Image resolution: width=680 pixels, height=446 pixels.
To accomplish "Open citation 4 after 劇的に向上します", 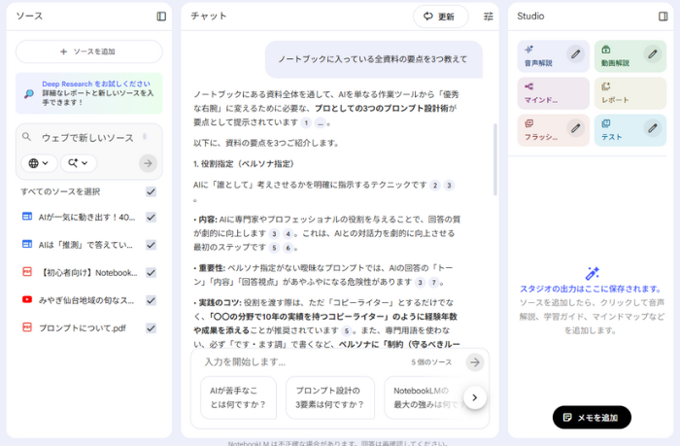I will [288, 234].
